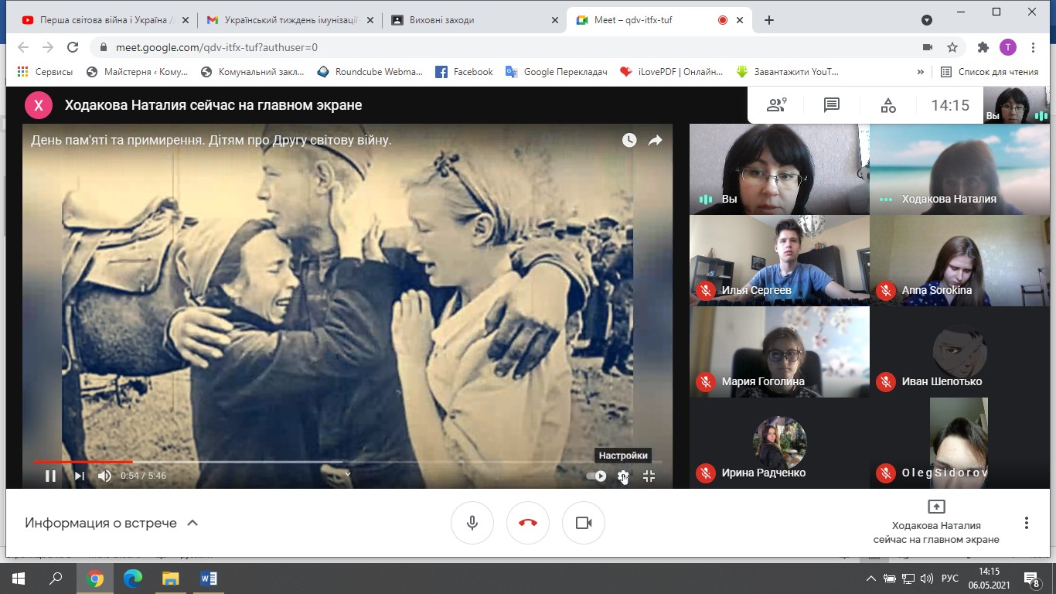Screen dimensions: 1056x594
Task: Open YouTube player settings gear
Action: coord(623,476)
